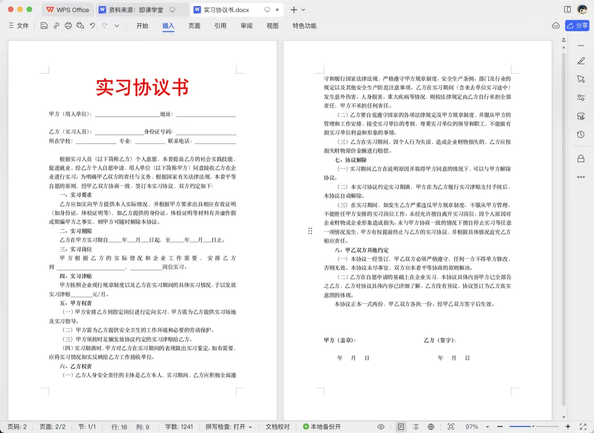Image resolution: width=594 pixels, height=433 pixels.
Task: Choose the selection arrow tool in sidebar
Action: point(581,79)
